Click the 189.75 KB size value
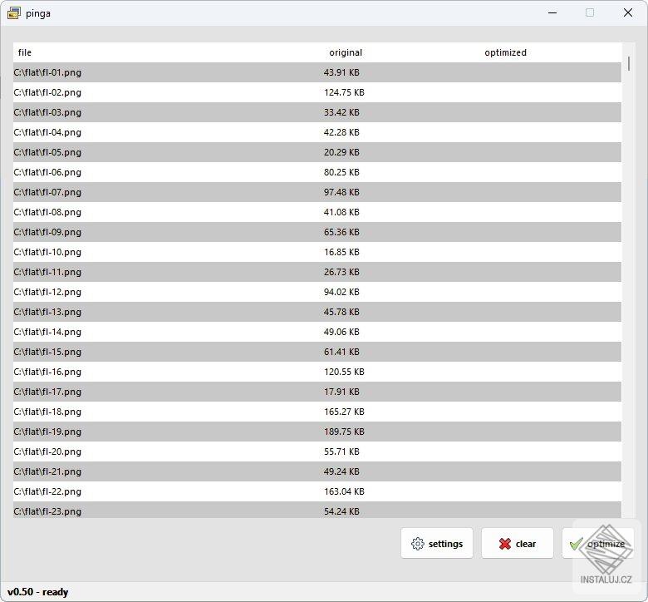This screenshot has height=602, width=648. (x=344, y=432)
